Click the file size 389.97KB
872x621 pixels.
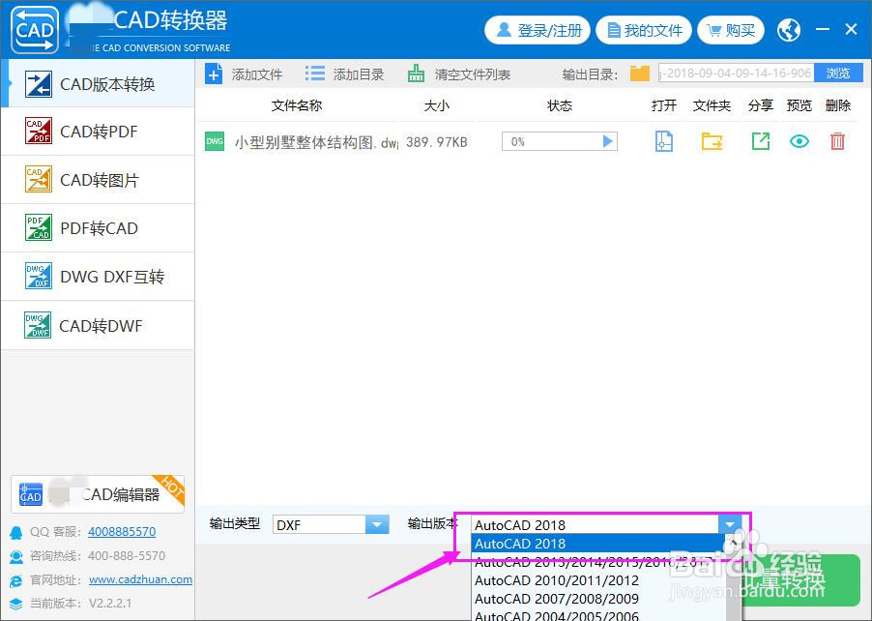(437, 142)
